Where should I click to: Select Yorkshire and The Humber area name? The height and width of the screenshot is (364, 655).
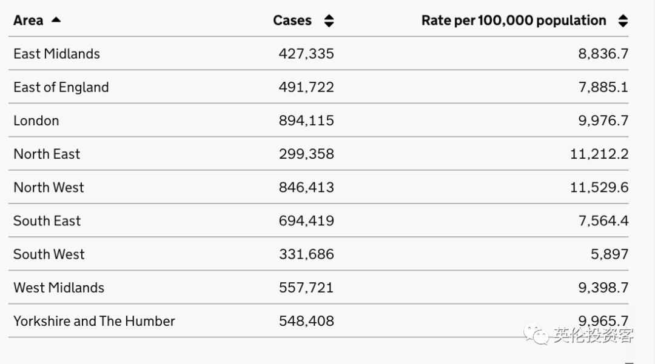click(x=94, y=321)
